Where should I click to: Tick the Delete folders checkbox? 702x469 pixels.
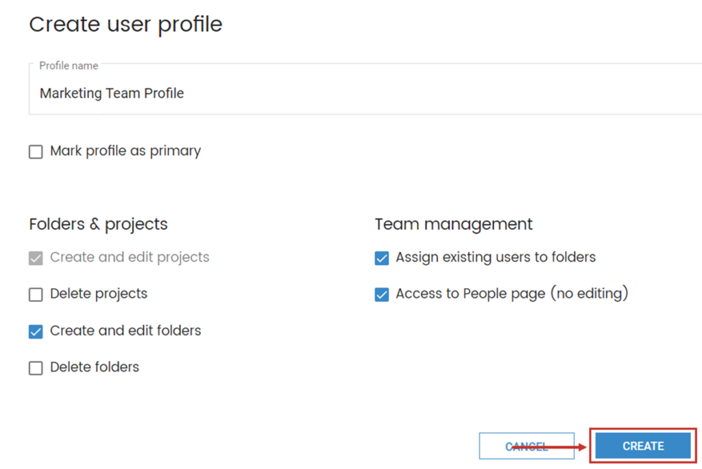click(x=36, y=368)
